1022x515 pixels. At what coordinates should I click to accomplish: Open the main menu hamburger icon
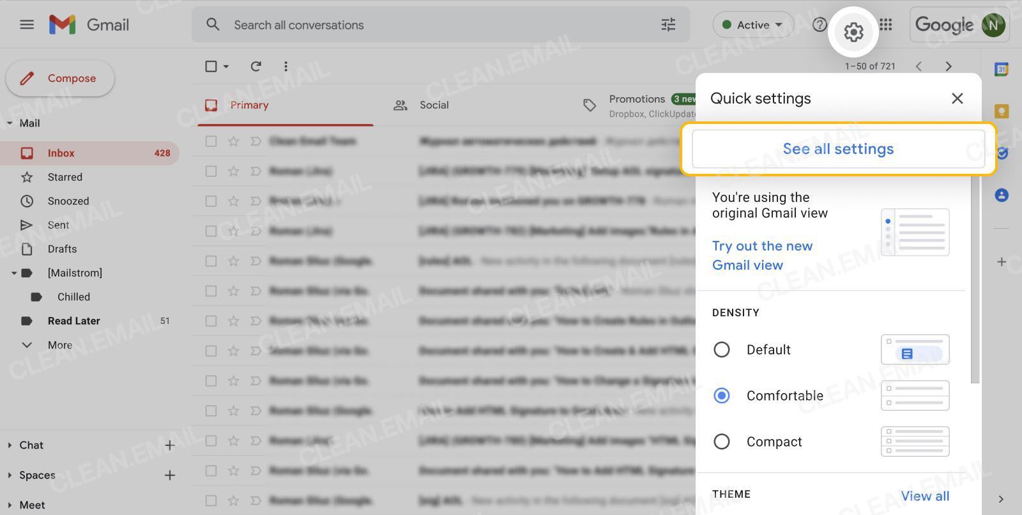point(27,25)
